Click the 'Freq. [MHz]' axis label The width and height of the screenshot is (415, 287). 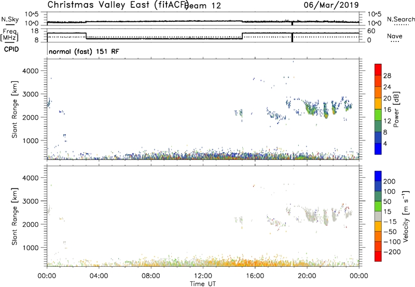pyautogui.click(x=10, y=35)
